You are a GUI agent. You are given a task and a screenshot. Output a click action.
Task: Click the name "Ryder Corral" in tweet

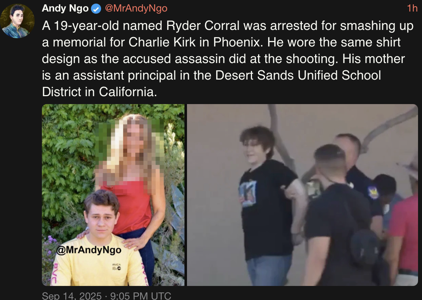pos(203,26)
